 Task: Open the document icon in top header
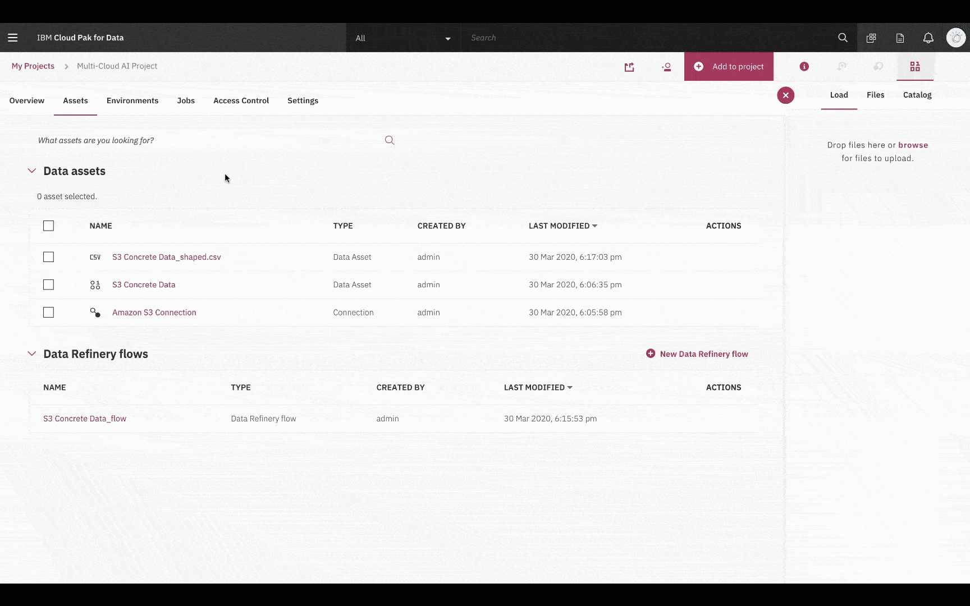900,38
